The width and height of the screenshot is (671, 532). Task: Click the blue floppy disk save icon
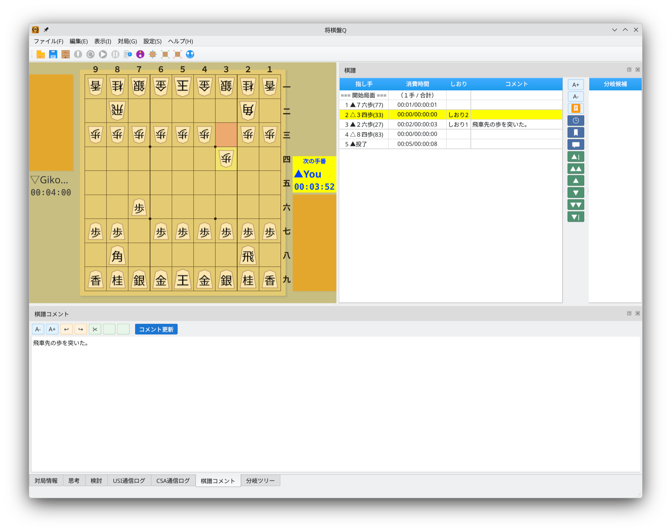pyautogui.click(x=53, y=54)
